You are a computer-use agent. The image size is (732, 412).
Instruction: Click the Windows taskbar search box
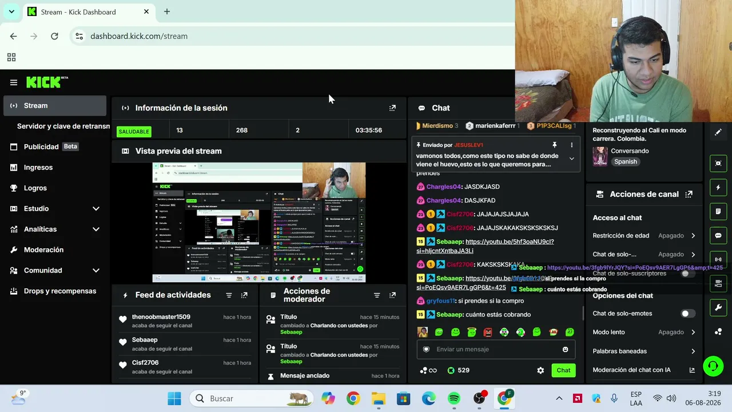pos(252,398)
